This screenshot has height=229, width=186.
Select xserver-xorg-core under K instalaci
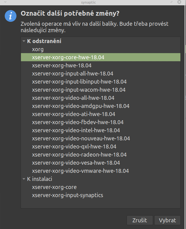[54, 187]
